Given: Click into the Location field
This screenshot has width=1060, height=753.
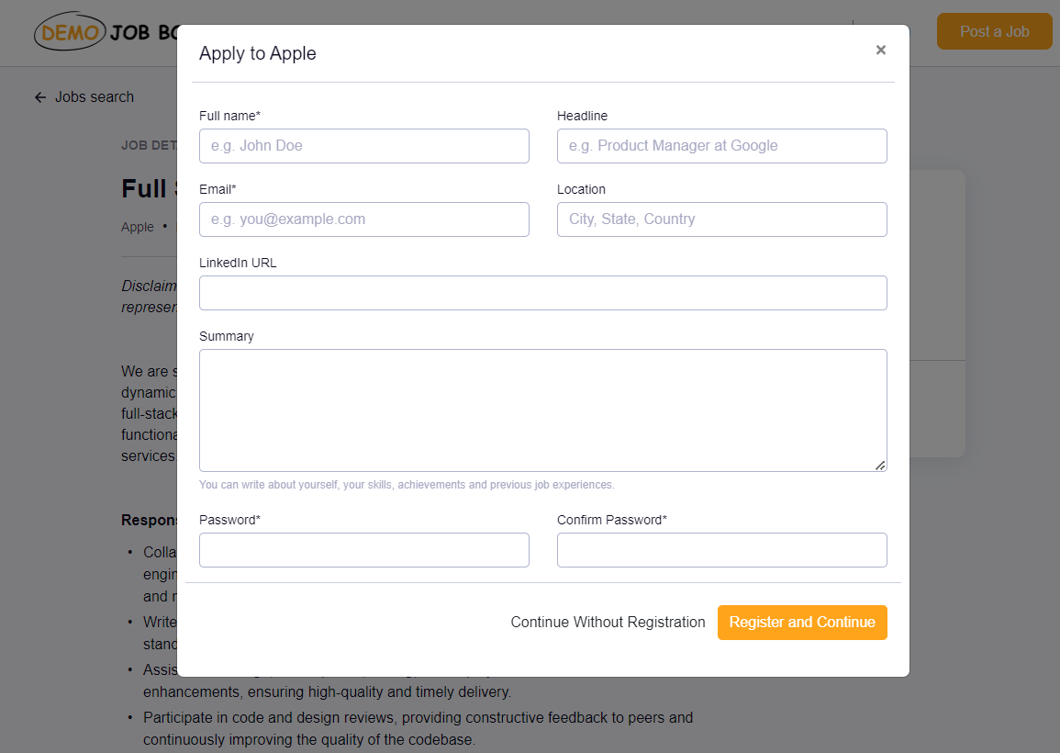Looking at the screenshot, I should point(722,219).
